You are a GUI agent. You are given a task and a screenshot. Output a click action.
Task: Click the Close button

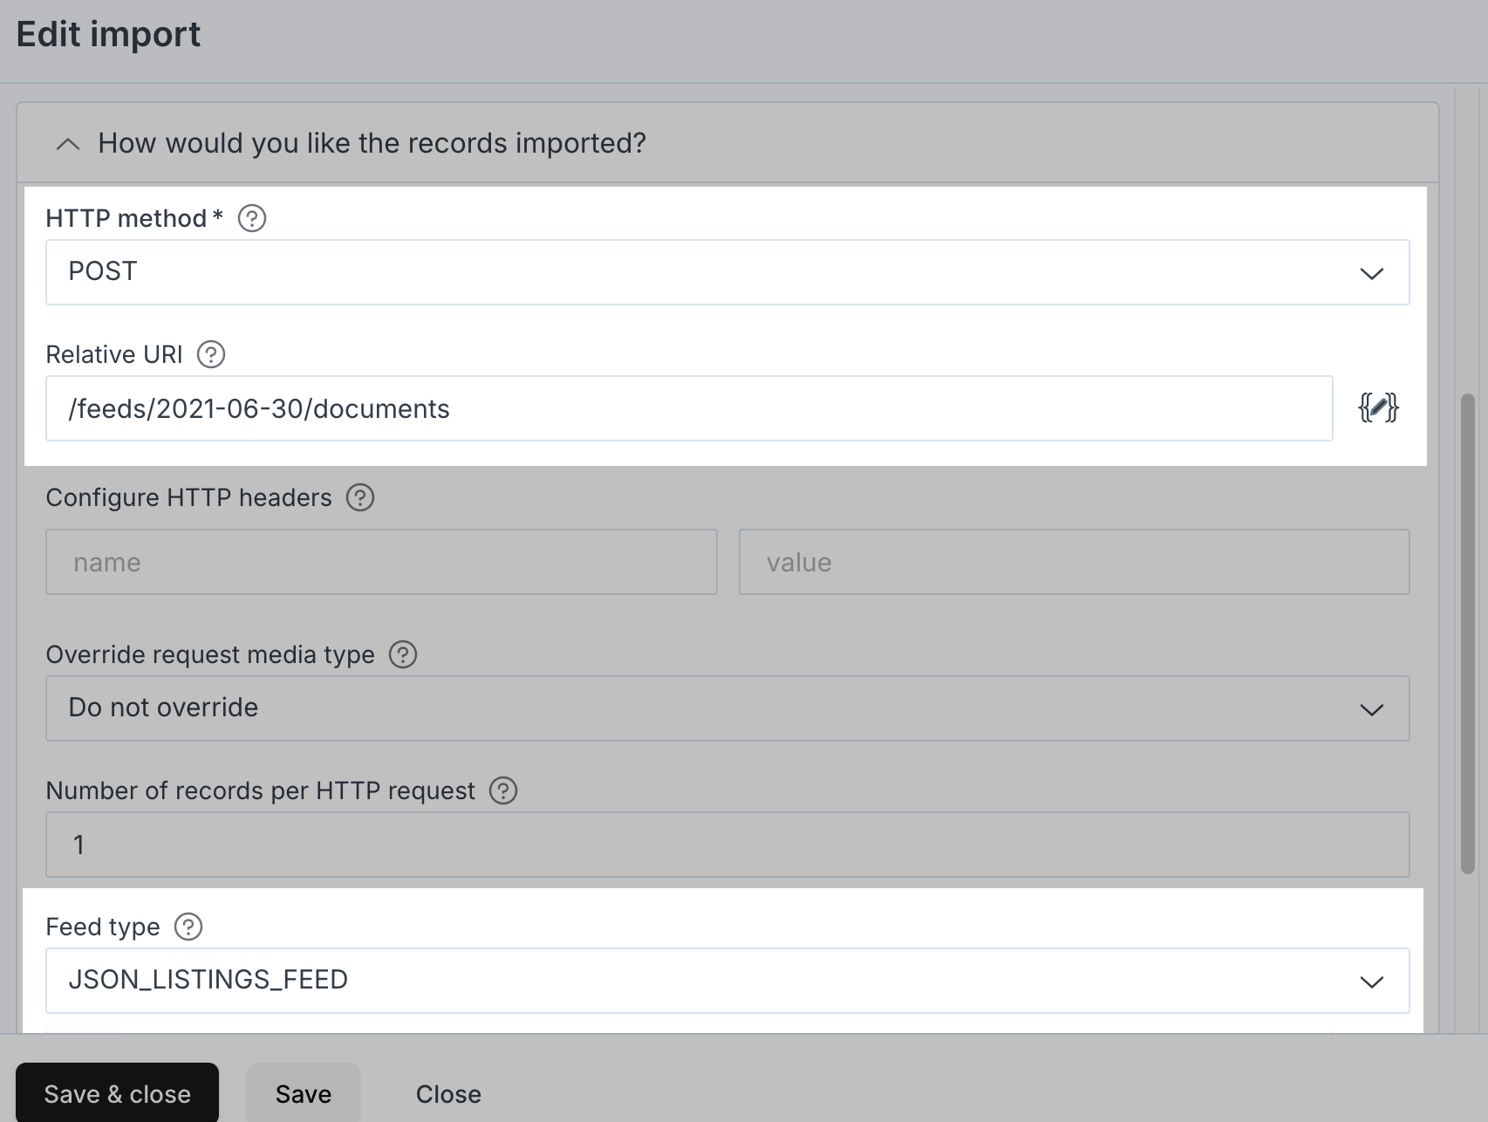click(x=448, y=1093)
